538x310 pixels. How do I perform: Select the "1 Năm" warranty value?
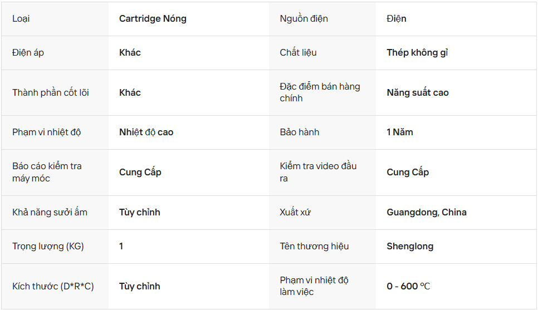coord(399,132)
